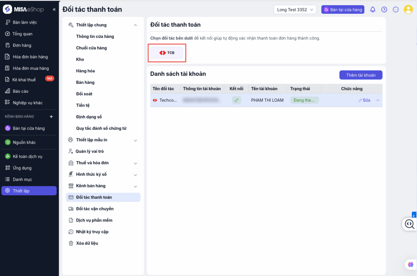Open Báo cáo in the sidebar
Screen dimensions: 417x276
21,91
